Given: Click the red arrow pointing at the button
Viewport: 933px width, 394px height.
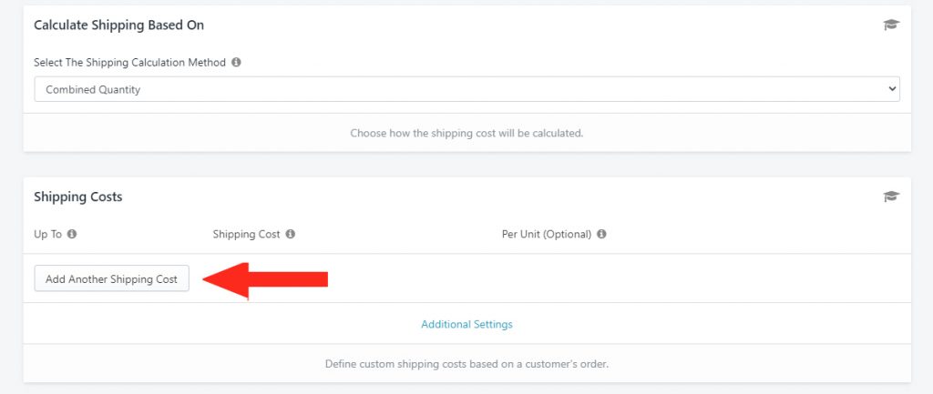Looking at the screenshot, I should (265, 280).
